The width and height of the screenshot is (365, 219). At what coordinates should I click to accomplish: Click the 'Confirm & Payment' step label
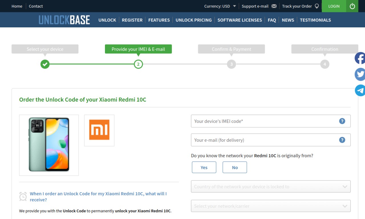pos(232,49)
